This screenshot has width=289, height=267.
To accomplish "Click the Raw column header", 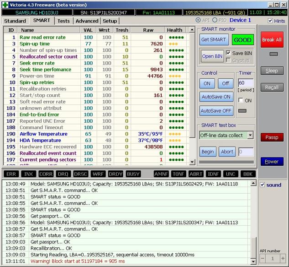I will coord(148,30).
